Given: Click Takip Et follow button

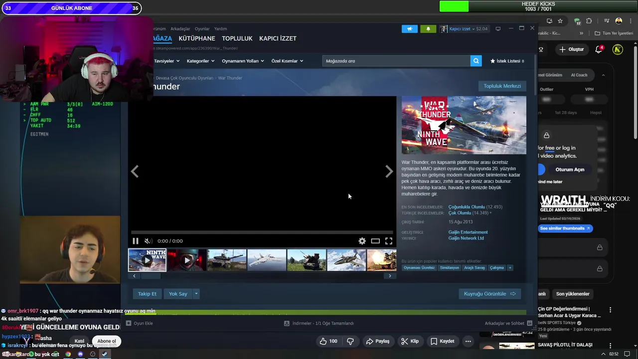Looking at the screenshot, I should 147,294.
